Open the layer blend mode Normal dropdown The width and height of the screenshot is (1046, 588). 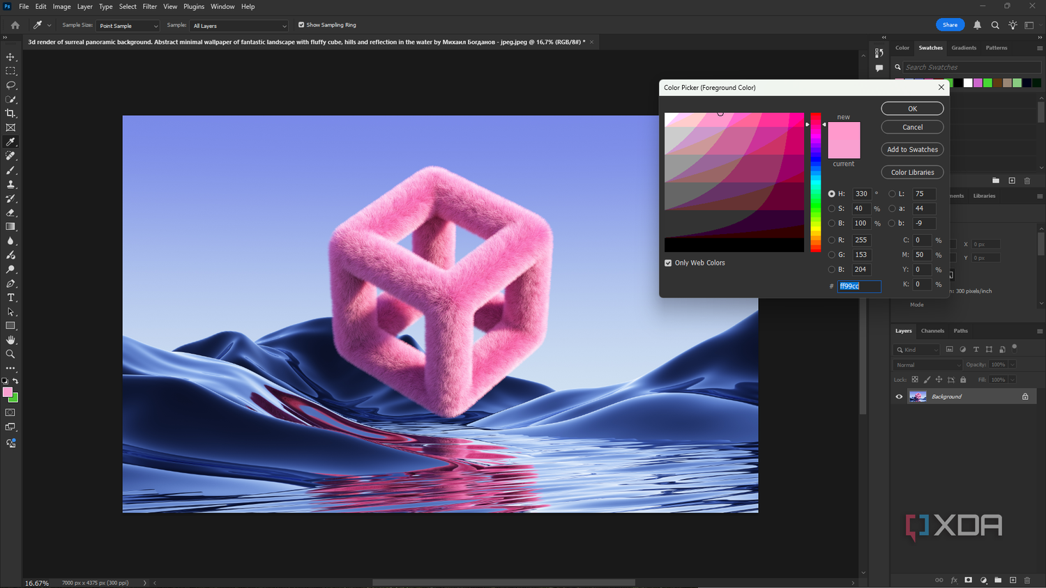click(x=927, y=365)
